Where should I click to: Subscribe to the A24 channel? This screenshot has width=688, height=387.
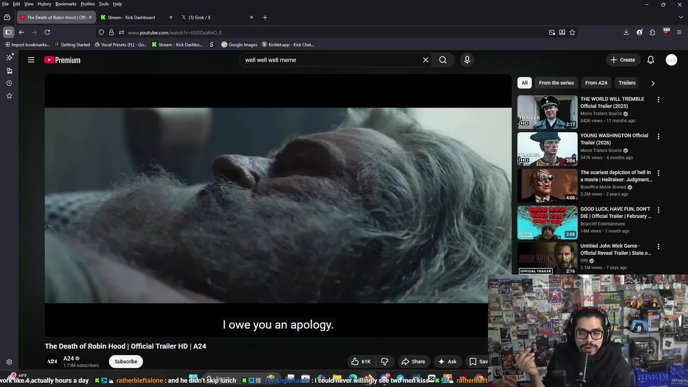tap(126, 362)
